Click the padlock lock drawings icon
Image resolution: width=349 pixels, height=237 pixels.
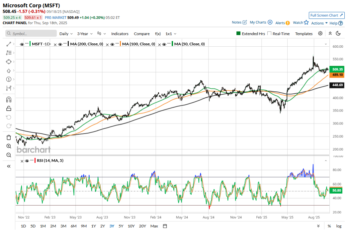click(x=9, y=108)
